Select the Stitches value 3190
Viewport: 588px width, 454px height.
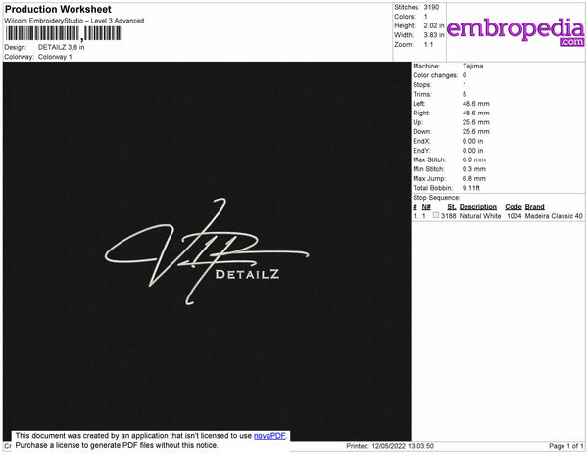[431, 7]
